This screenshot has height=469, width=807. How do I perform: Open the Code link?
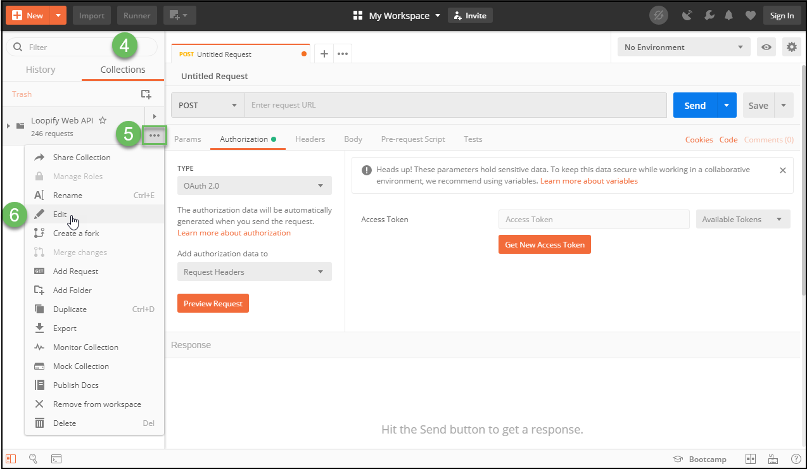coord(728,140)
